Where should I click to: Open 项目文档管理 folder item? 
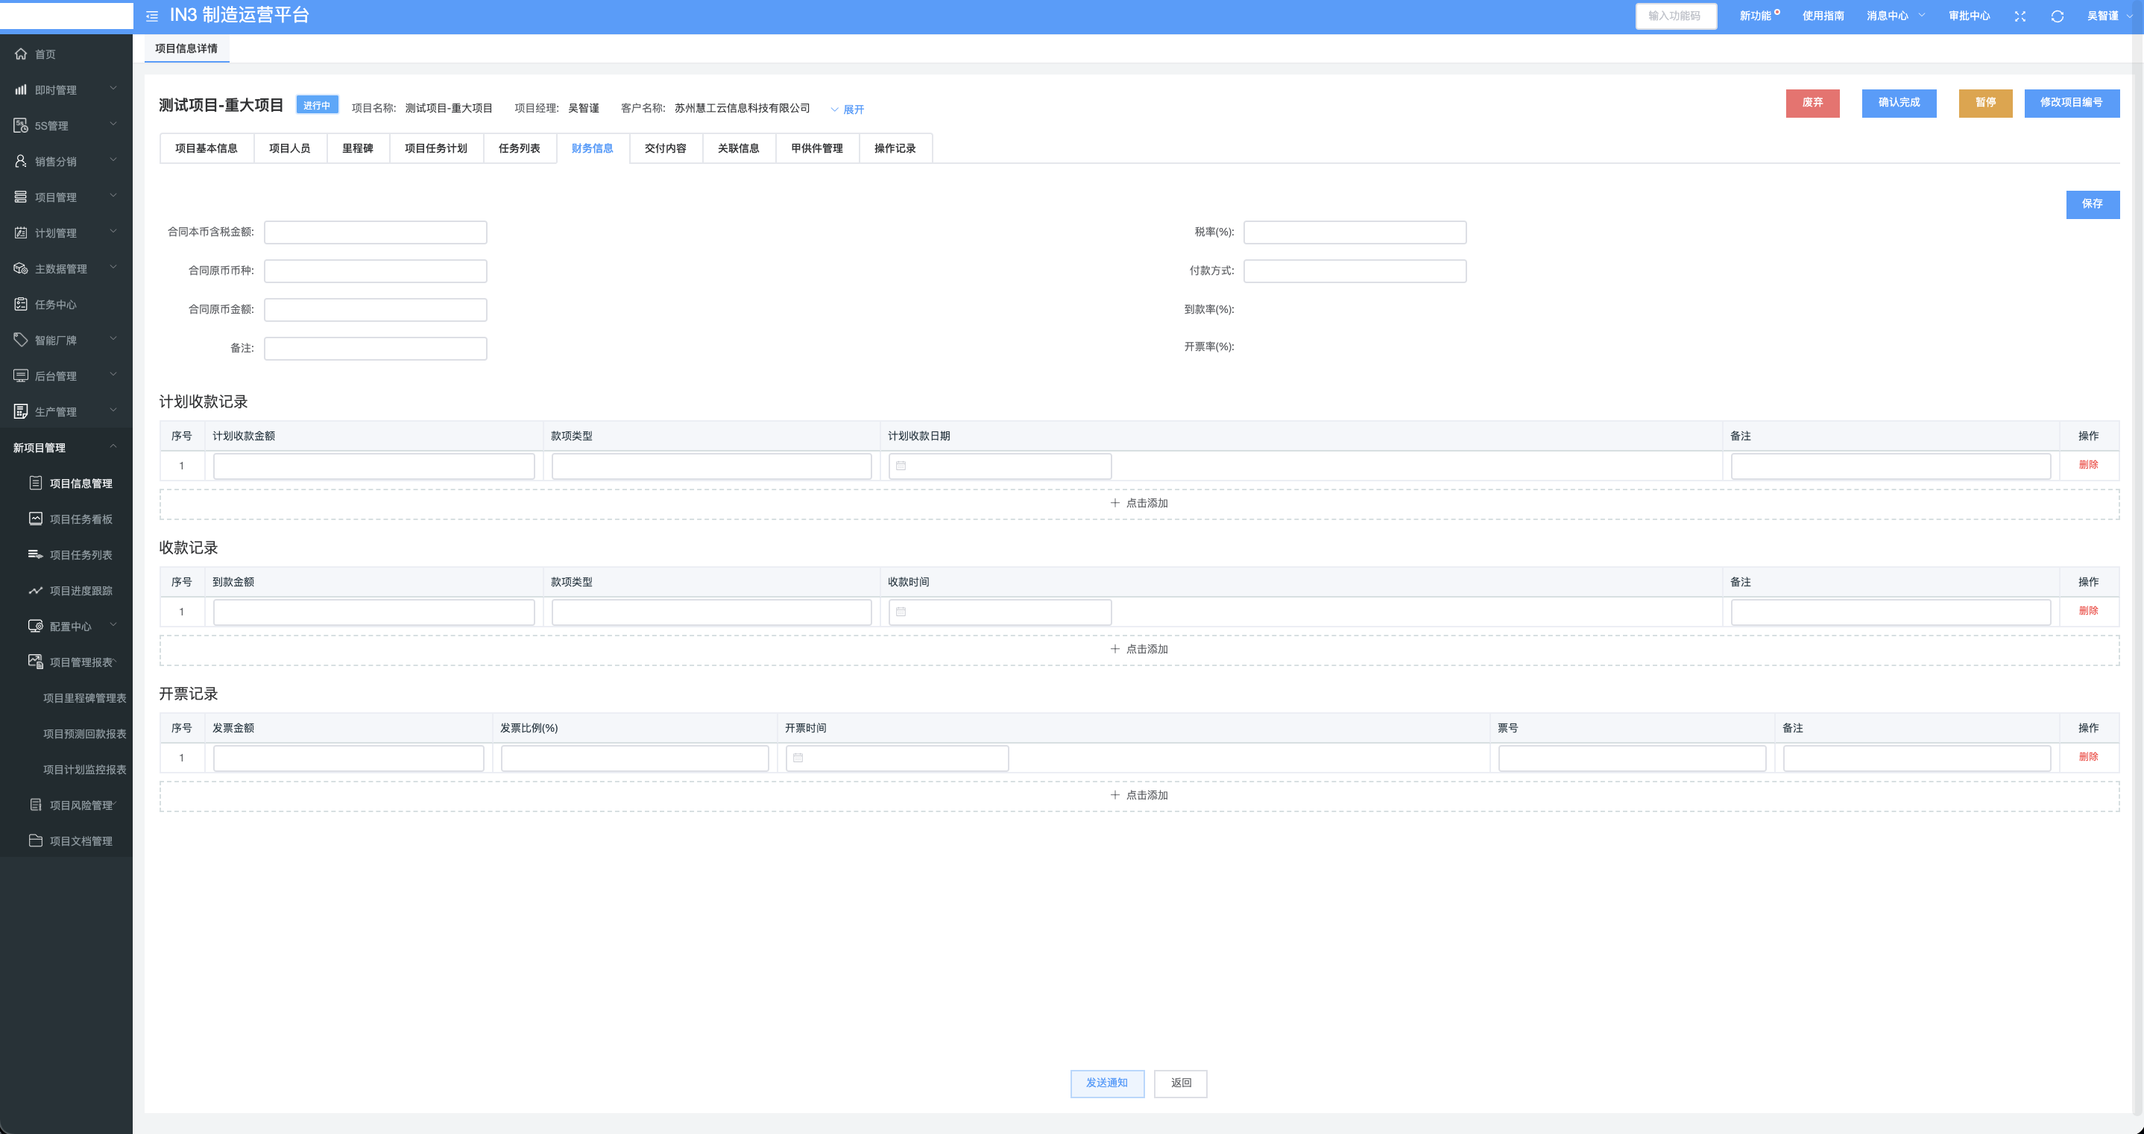(x=80, y=841)
